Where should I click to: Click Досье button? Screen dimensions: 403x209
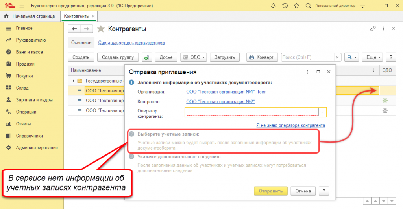166,57
